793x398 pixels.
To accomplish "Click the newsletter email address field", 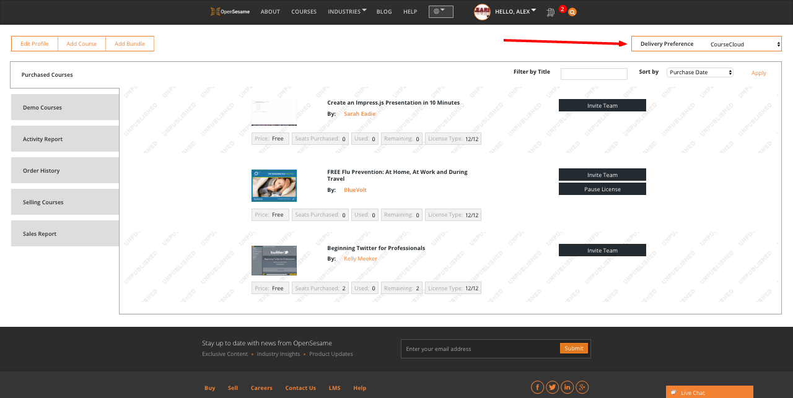I will coord(480,348).
